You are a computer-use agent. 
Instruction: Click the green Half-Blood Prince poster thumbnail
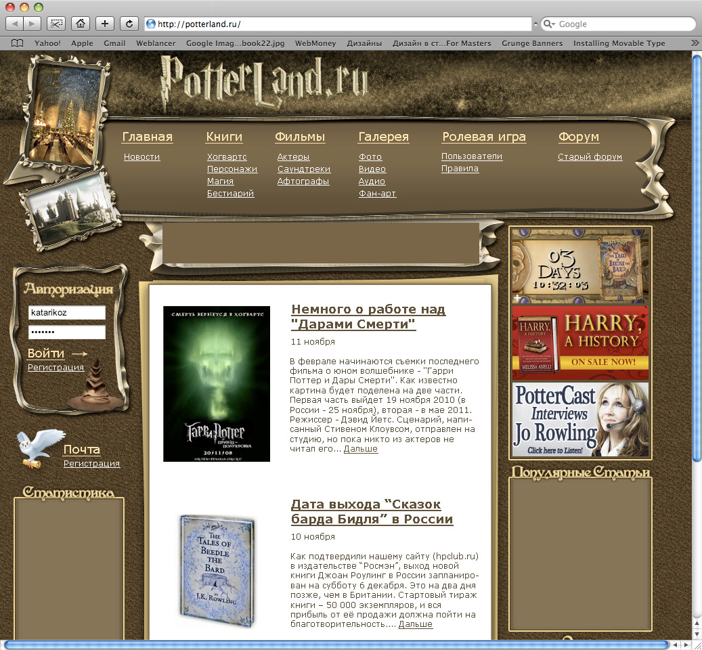(x=216, y=384)
